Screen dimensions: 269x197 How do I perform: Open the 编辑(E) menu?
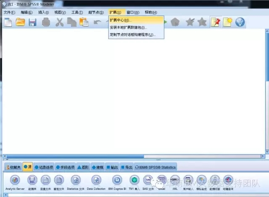click(x=26, y=12)
